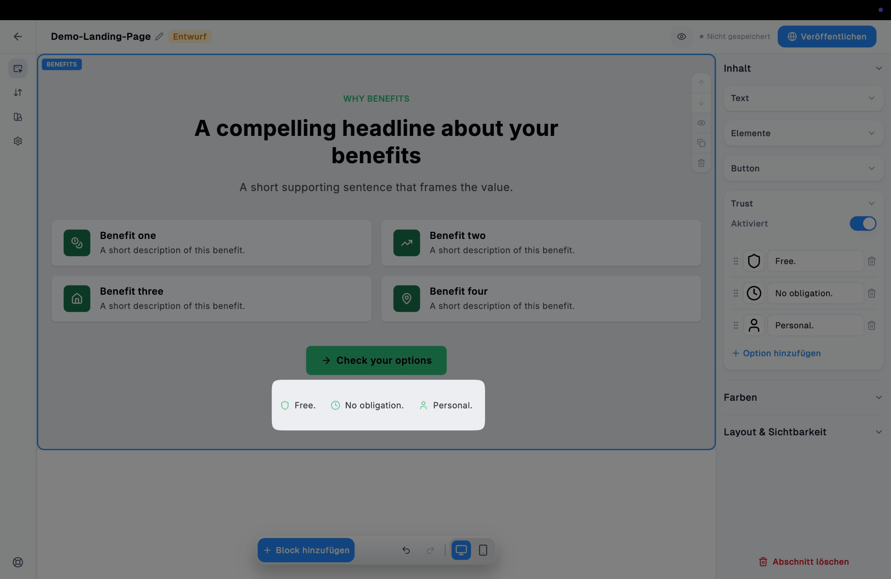Disable the Trust Aktiviert switch

click(x=863, y=224)
